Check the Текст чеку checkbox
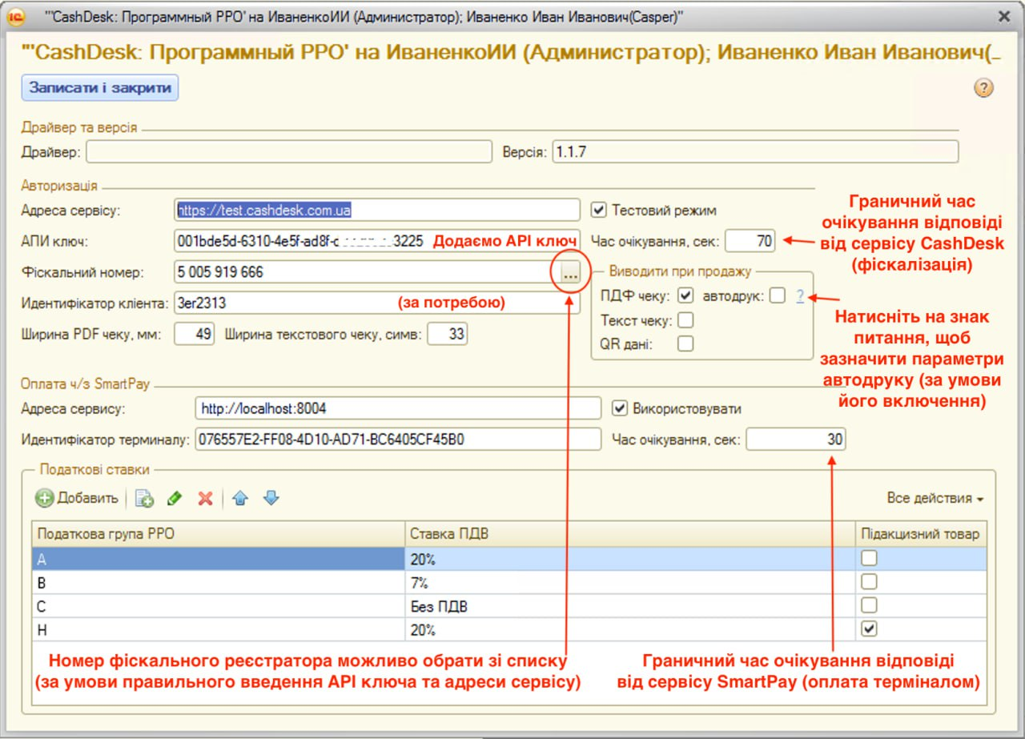 [x=685, y=320]
